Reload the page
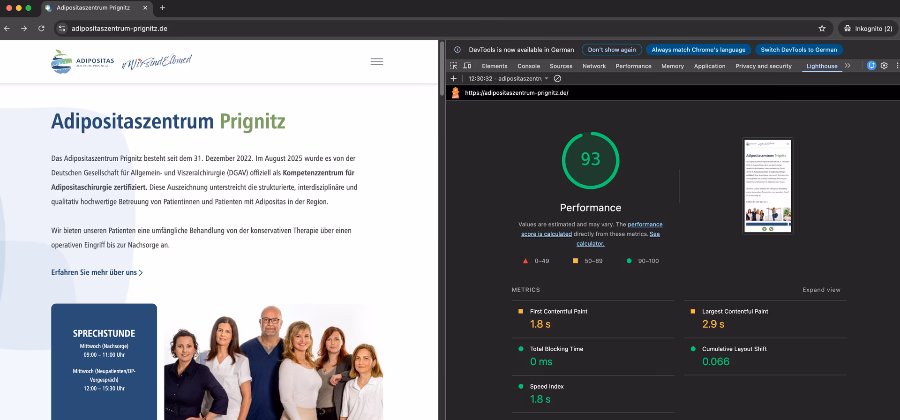This screenshot has width=900, height=420. tap(41, 29)
